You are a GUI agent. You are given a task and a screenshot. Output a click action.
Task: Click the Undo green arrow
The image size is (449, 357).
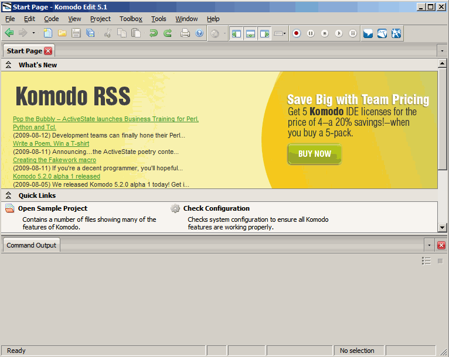click(x=154, y=33)
